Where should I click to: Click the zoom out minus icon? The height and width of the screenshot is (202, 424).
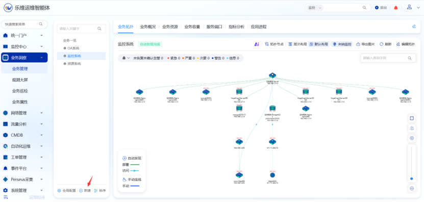[412, 188]
